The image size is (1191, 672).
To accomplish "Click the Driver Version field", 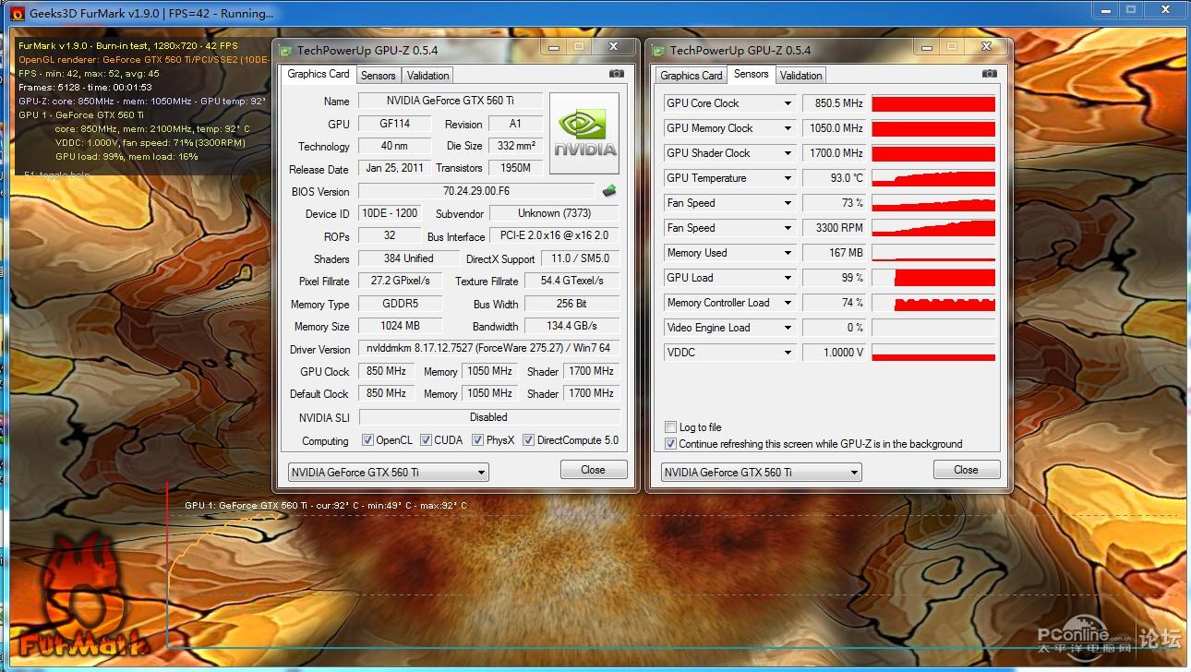I will pyautogui.click(x=488, y=349).
